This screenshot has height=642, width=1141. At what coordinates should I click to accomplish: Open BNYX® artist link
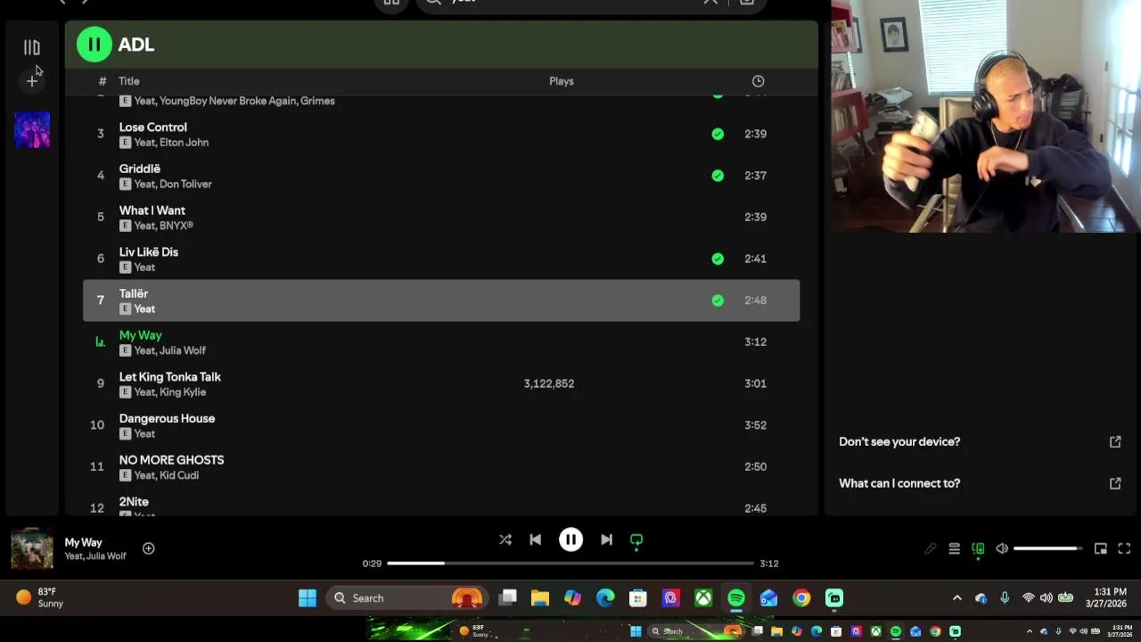[176, 226]
